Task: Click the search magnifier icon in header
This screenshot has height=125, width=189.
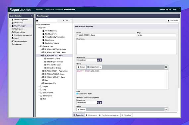Action: coord(178,9)
